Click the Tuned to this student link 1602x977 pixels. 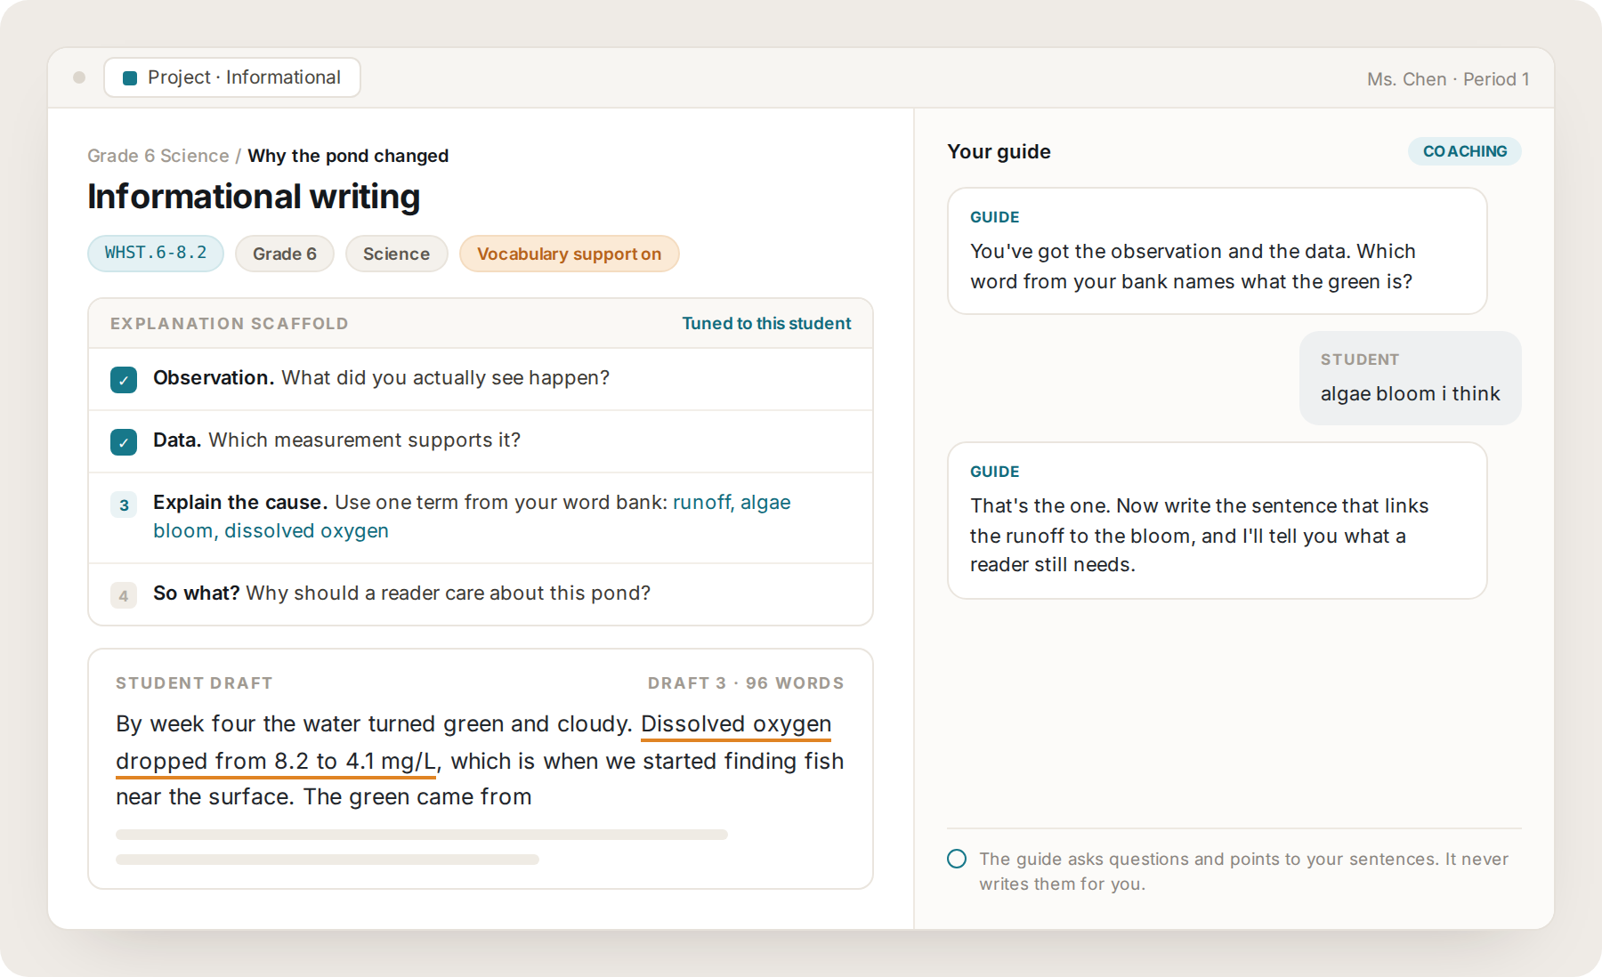(766, 323)
